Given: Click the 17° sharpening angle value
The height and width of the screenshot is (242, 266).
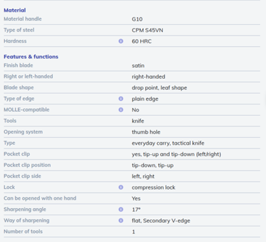Looking at the screenshot, I should point(136,210).
